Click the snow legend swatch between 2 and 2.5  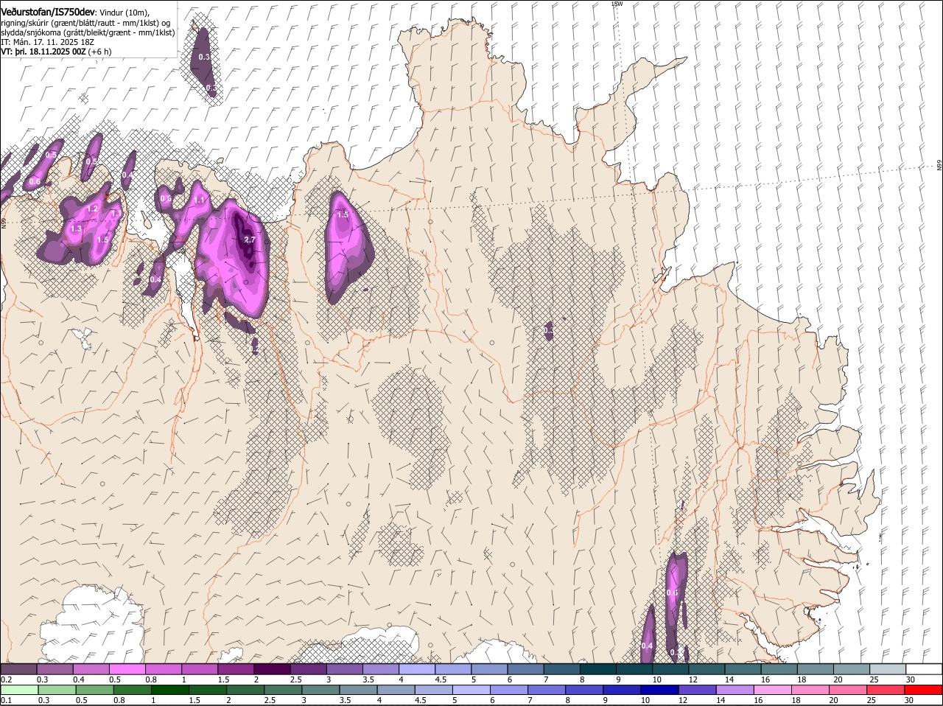click(272, 668)
